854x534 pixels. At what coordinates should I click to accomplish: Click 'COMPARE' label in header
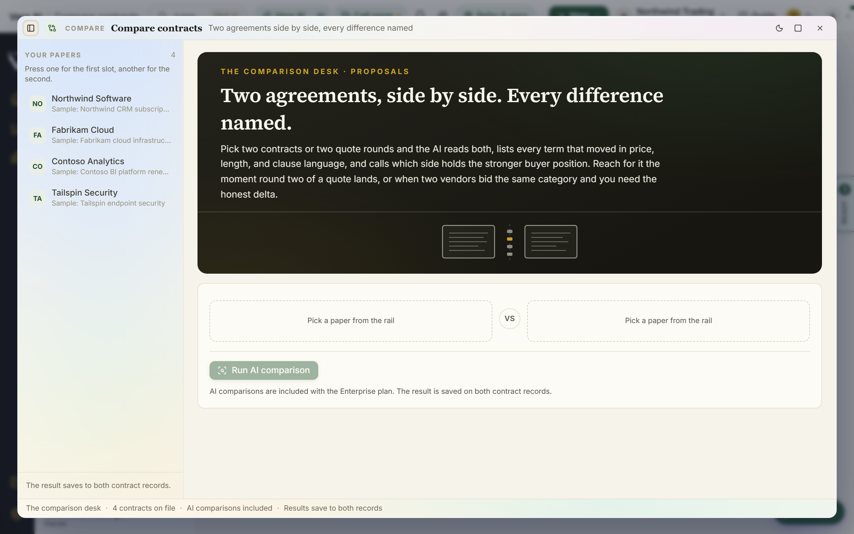point(85,28)
